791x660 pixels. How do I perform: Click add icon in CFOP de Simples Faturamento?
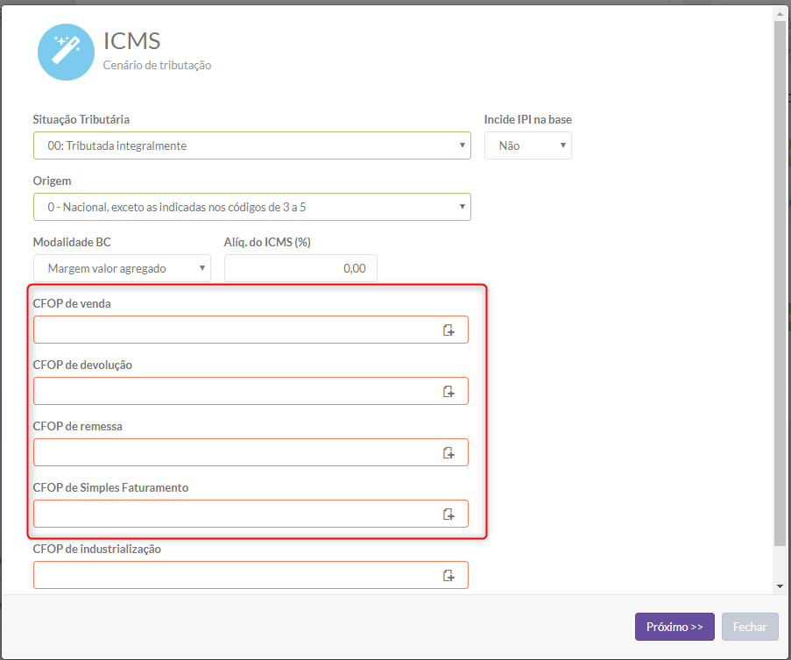448,515
